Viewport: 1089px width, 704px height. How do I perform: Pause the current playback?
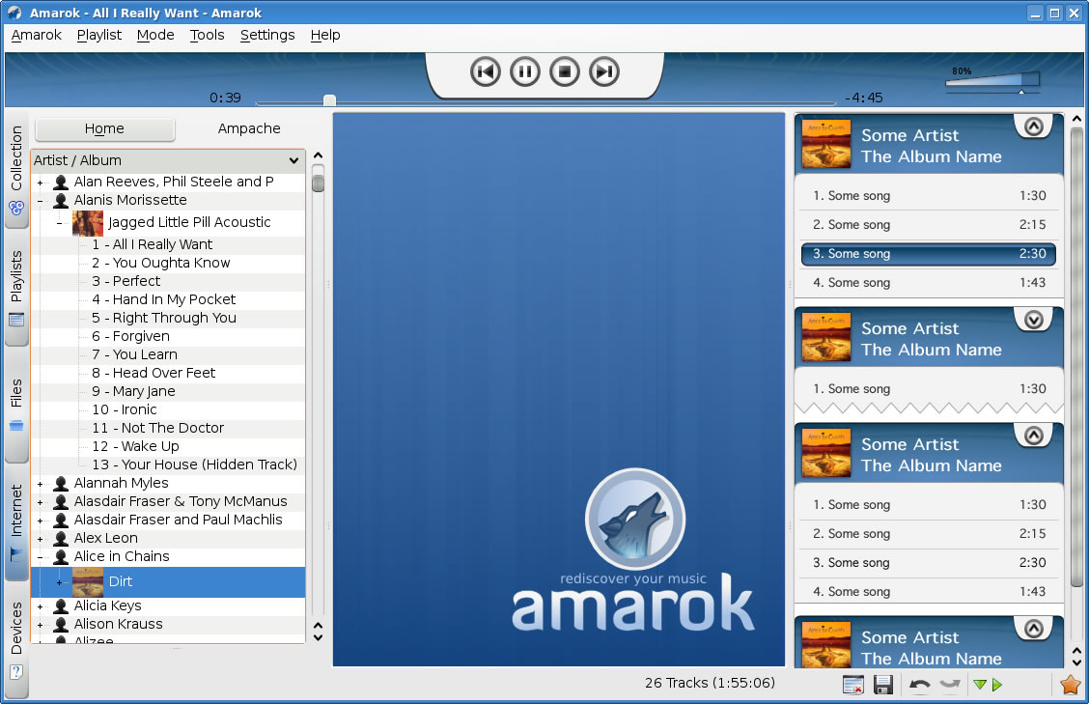coord(525,71)
